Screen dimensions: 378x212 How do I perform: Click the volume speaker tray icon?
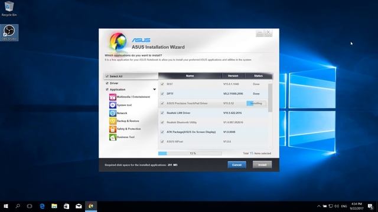coord(337,206)
